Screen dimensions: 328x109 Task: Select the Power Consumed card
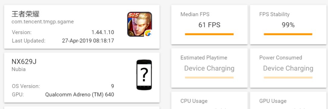288,68
